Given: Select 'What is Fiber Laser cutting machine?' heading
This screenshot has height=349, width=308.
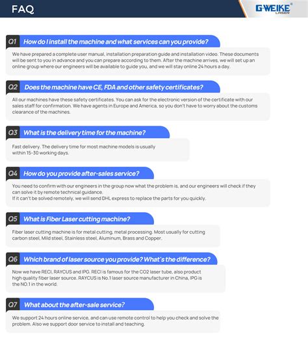Looking at the screenshot, I should pyautogui.click(x=77, y=219).
